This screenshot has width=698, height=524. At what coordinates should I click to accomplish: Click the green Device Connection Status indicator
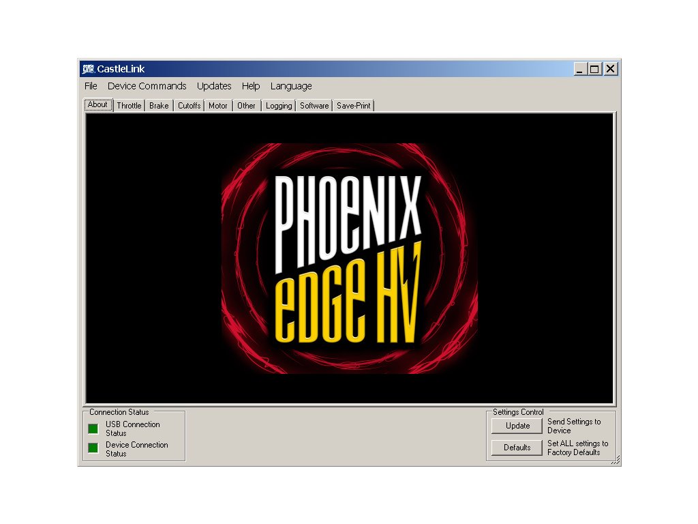(93, 448)
